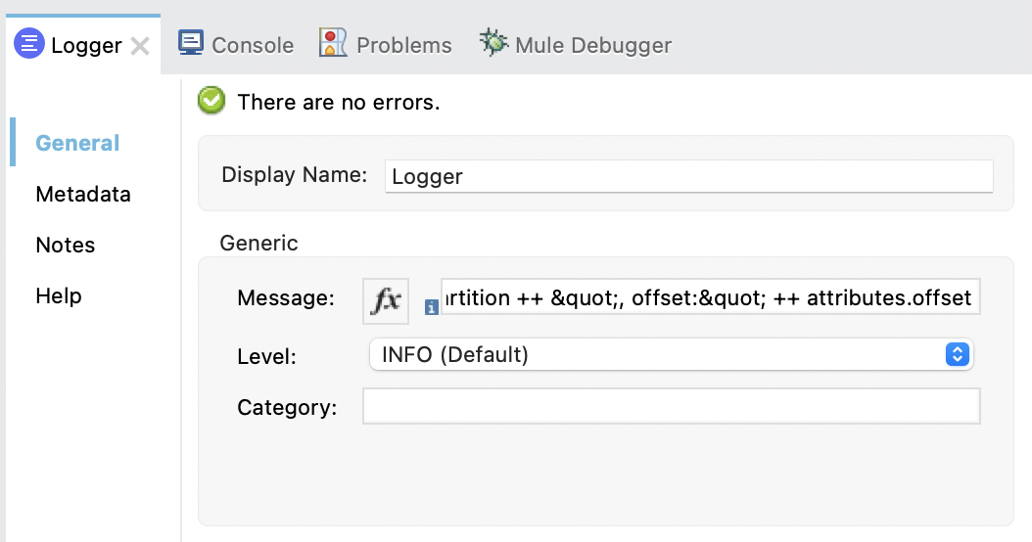Screen dimensions: 1032x542
Task: Switch to the Problems tab
Action: pos(403,45)
